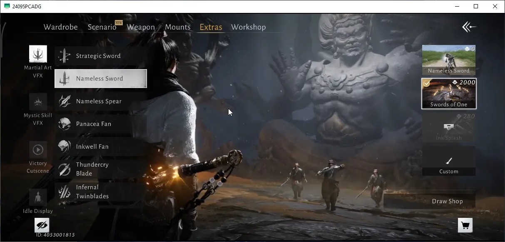The width and height of the screenshot is (505, 242).
Task: Click the Nameless Sword weapon icon
Action: 65,78
